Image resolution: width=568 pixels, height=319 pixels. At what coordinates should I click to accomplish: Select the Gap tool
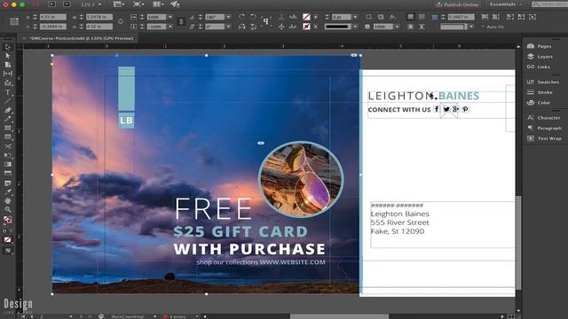click(8, 74)
